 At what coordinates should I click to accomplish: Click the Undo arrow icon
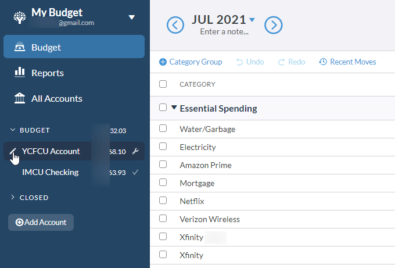tap(239, 62)
